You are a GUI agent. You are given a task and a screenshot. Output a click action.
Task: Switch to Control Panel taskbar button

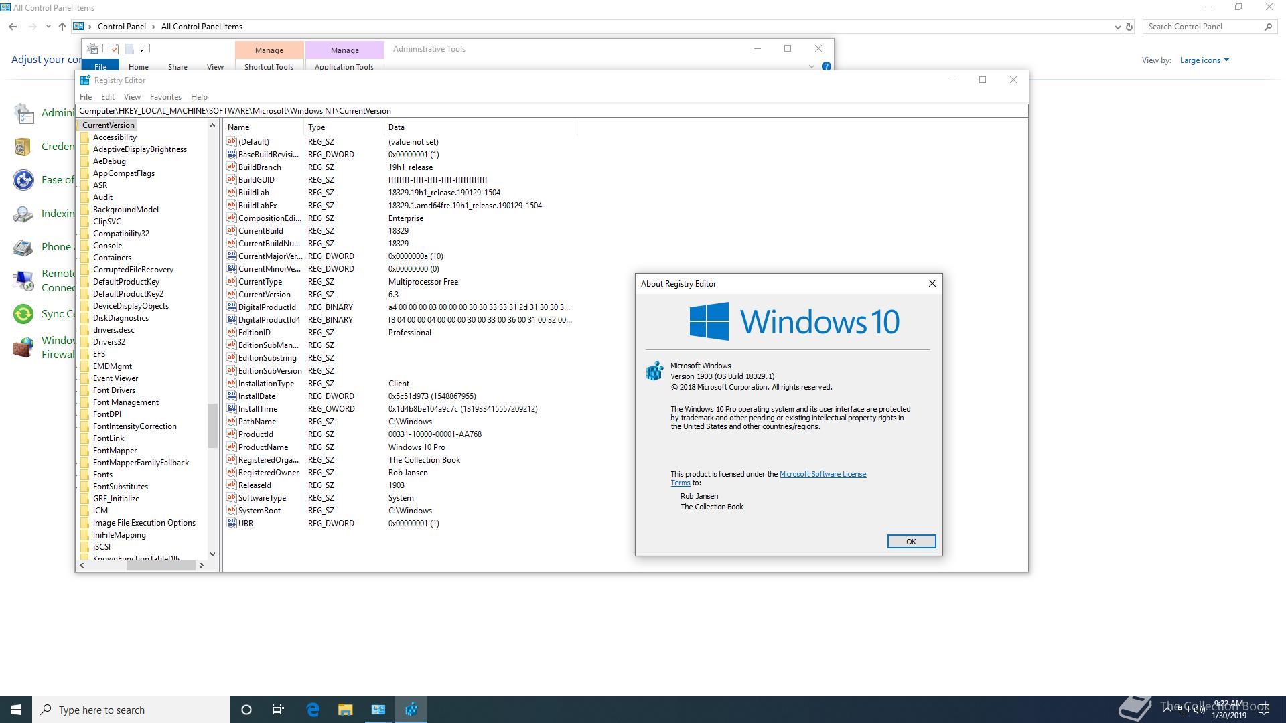[x=378, y=710]
